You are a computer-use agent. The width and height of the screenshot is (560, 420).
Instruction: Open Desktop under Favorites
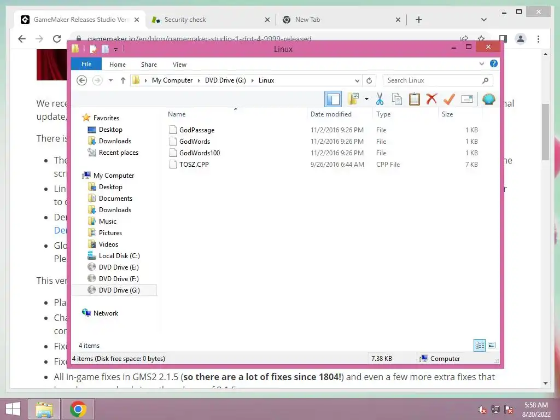click(x=110, y=130)
